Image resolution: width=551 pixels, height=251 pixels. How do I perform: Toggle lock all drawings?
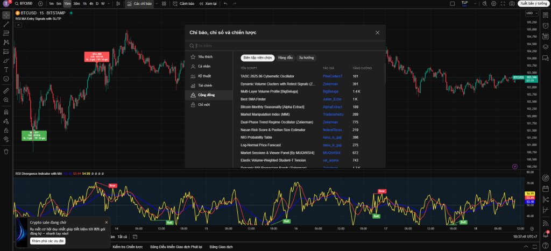[6, 130]
